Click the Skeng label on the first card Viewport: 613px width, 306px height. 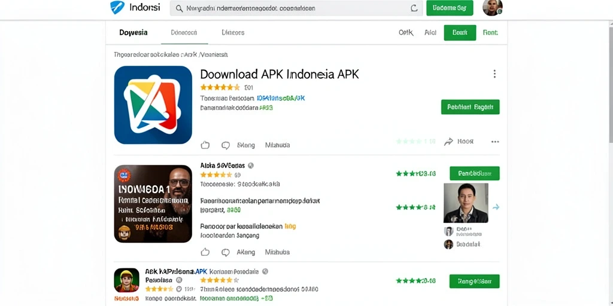coord(246,145)
